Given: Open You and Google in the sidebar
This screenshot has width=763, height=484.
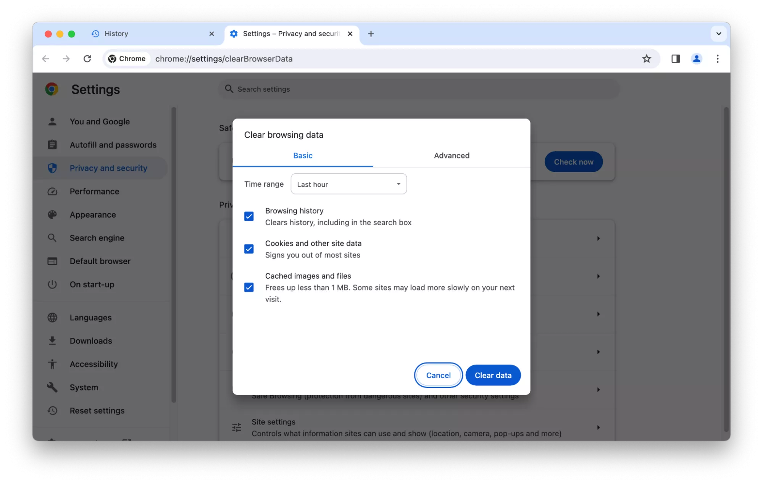Looking at the screenshot, I should tap(100, 121).
